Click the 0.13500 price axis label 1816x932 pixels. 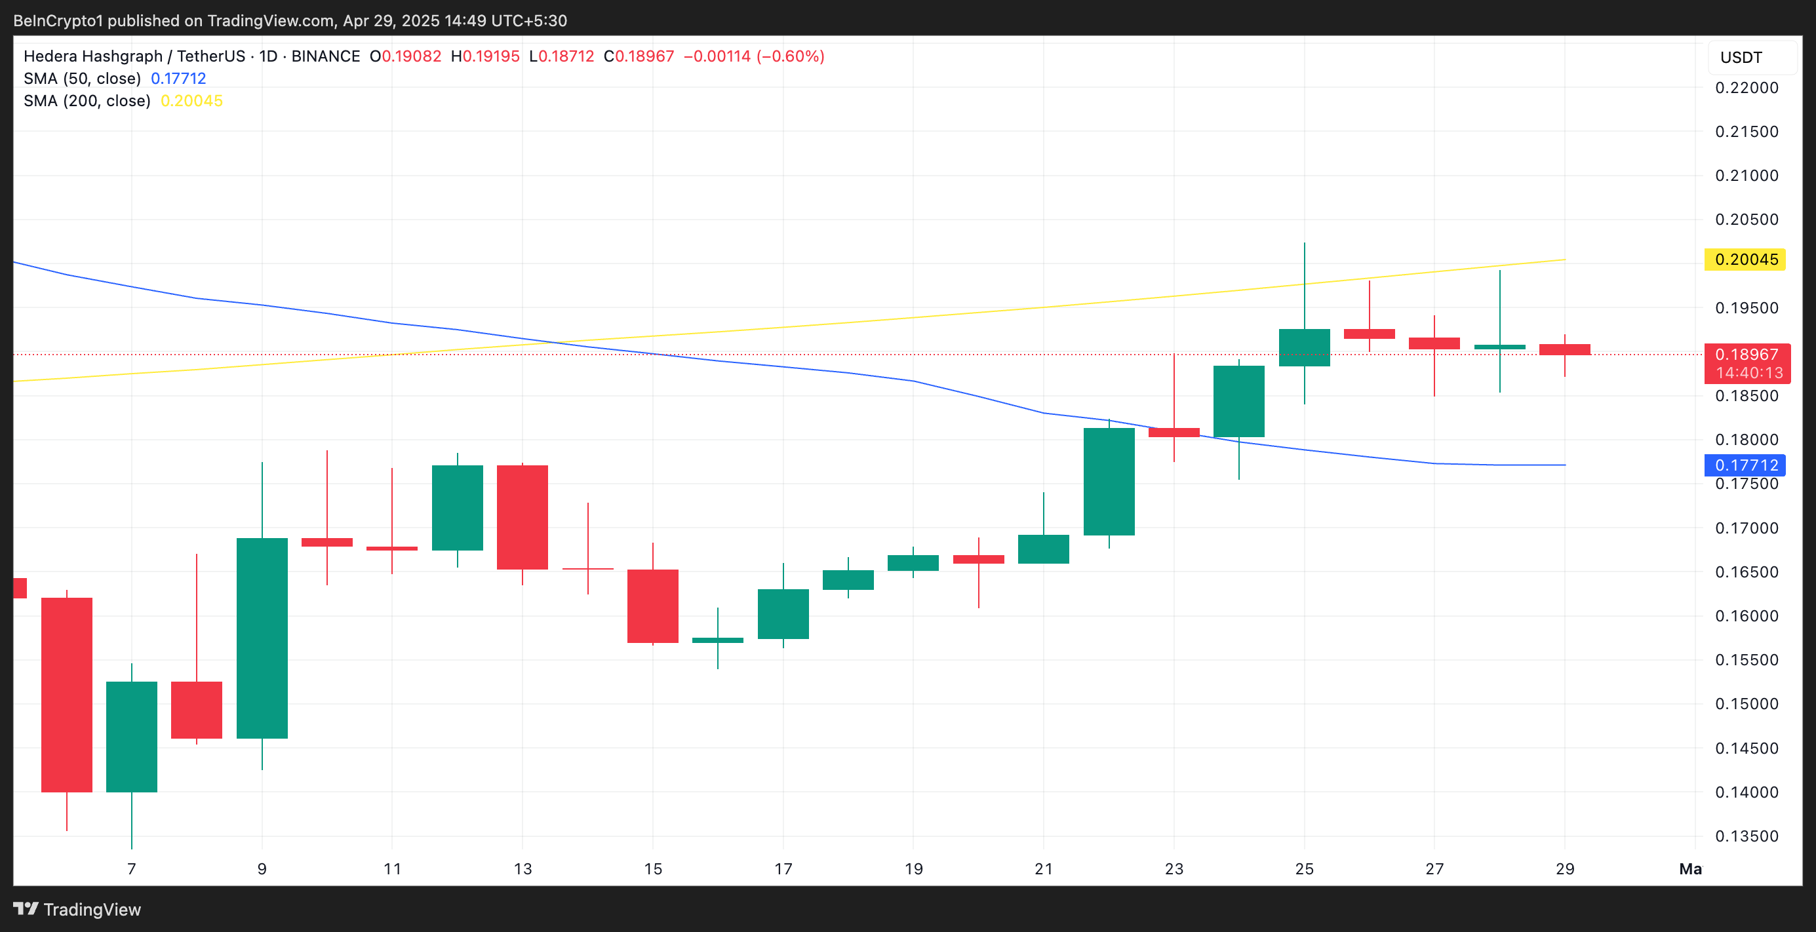[x=1747, y=836]
